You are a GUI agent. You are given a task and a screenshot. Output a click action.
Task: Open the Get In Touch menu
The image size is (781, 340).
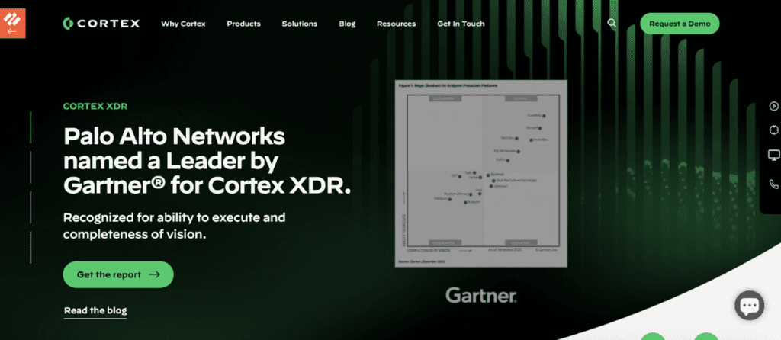coord(461,24)
